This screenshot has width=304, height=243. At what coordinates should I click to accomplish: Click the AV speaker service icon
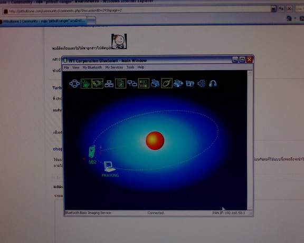point(202,84)
